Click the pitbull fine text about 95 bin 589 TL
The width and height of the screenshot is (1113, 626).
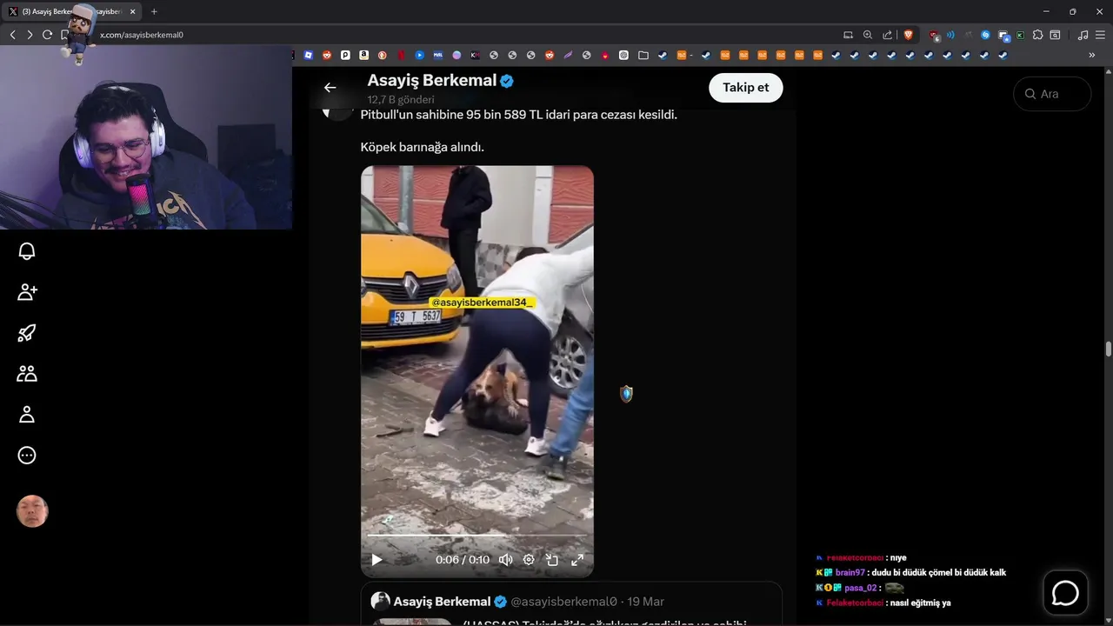pos(519,115)
